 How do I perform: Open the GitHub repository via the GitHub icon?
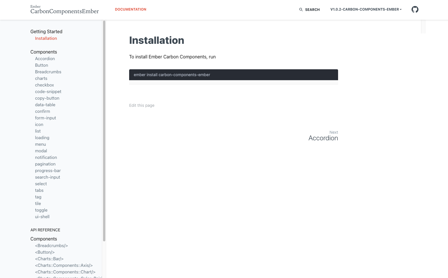pyautogui.click(x=415, y=9)
